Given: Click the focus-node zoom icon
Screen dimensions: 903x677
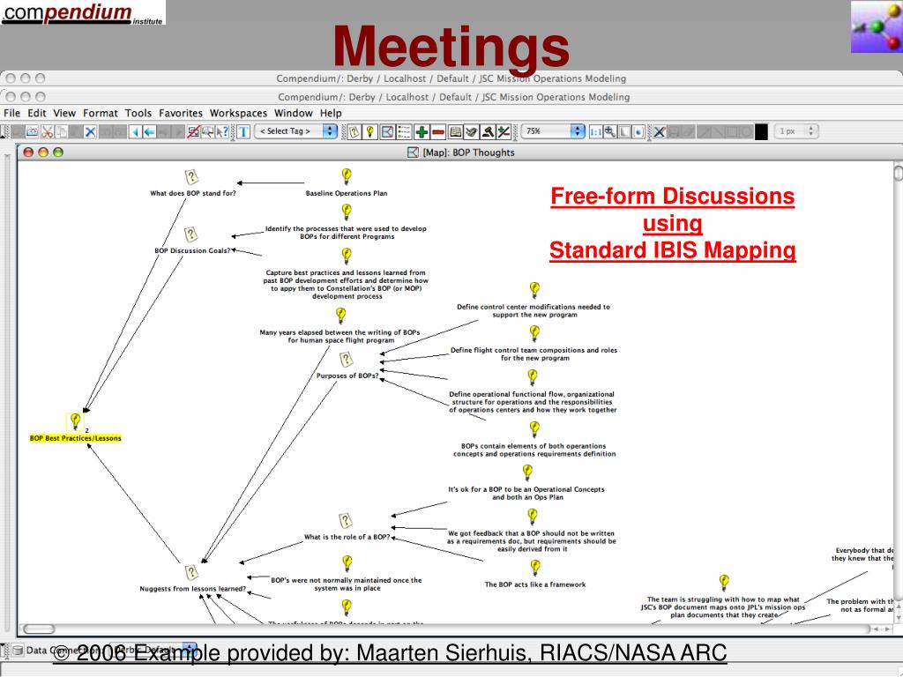Looking at the screenshot, I should pyautogui.click(x=638, y=132).
